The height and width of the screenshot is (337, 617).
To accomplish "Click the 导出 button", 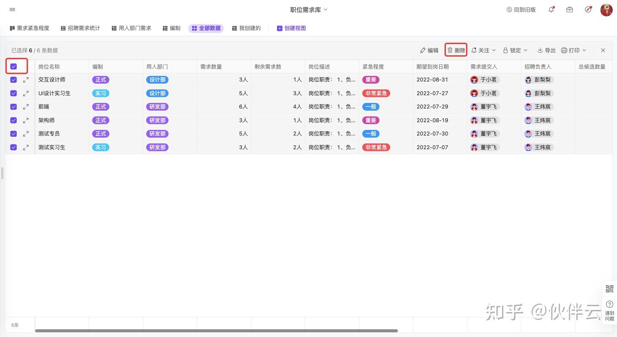I will [546, 50].
